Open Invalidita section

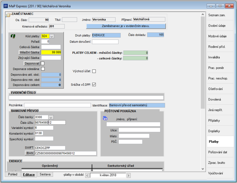click(220, 57)
